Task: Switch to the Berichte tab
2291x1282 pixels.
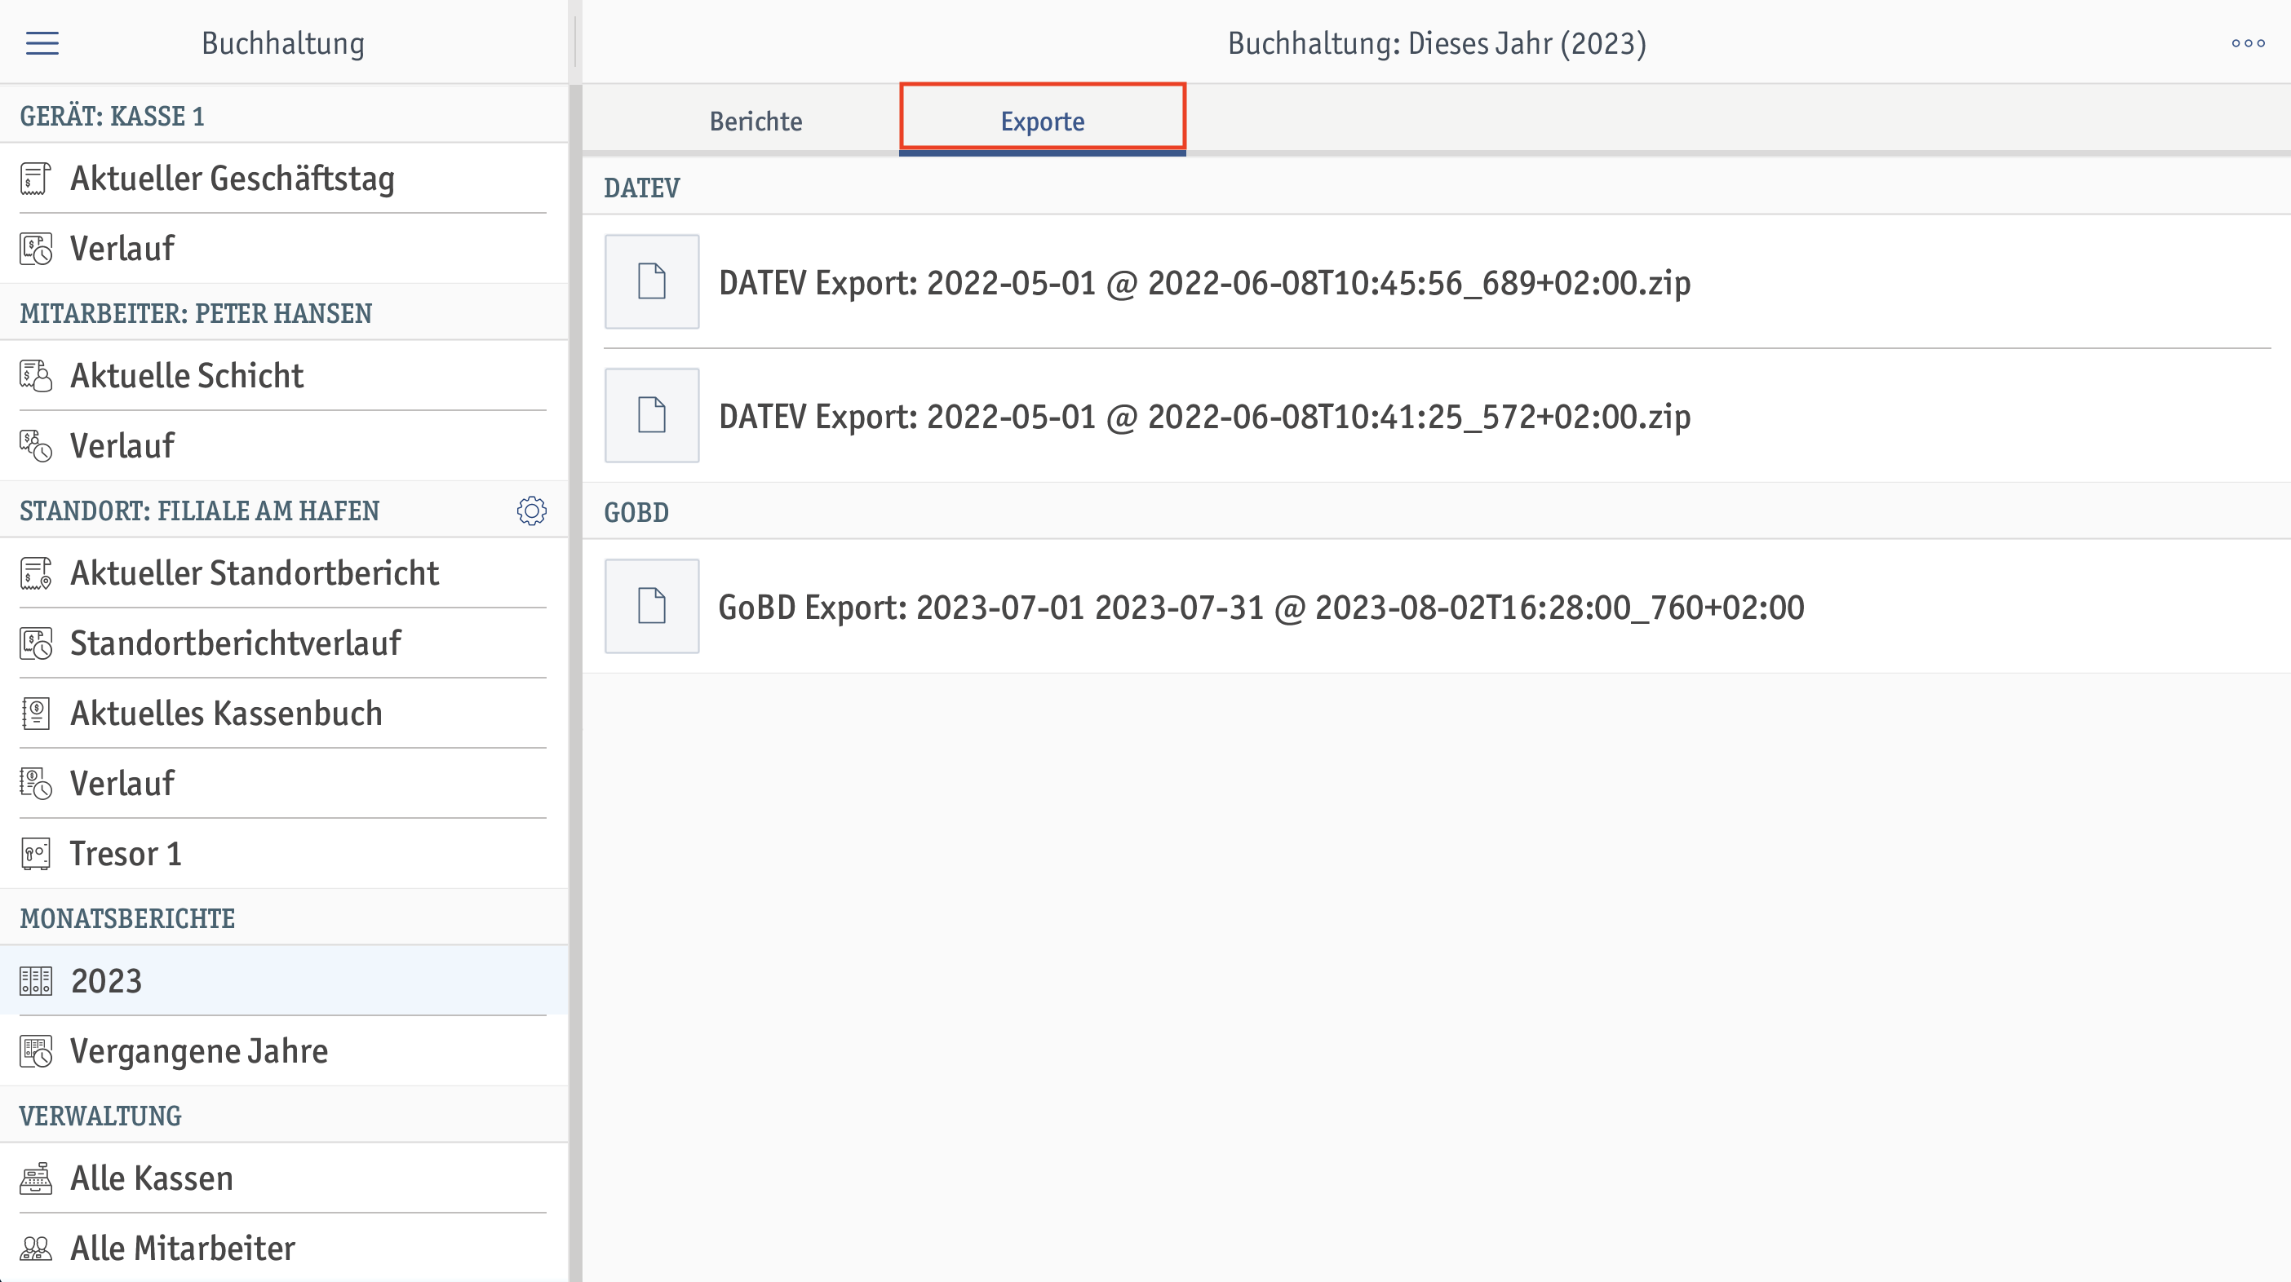Action: pyautogui.click(x=755, y=121)
